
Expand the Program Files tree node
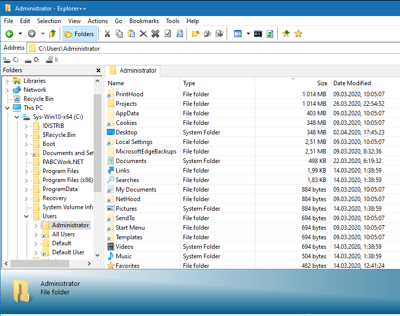(26, 172)
